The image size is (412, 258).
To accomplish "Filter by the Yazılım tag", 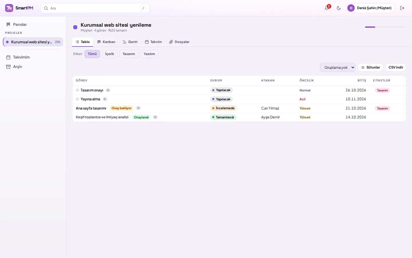I will click(x=149, y=54).
